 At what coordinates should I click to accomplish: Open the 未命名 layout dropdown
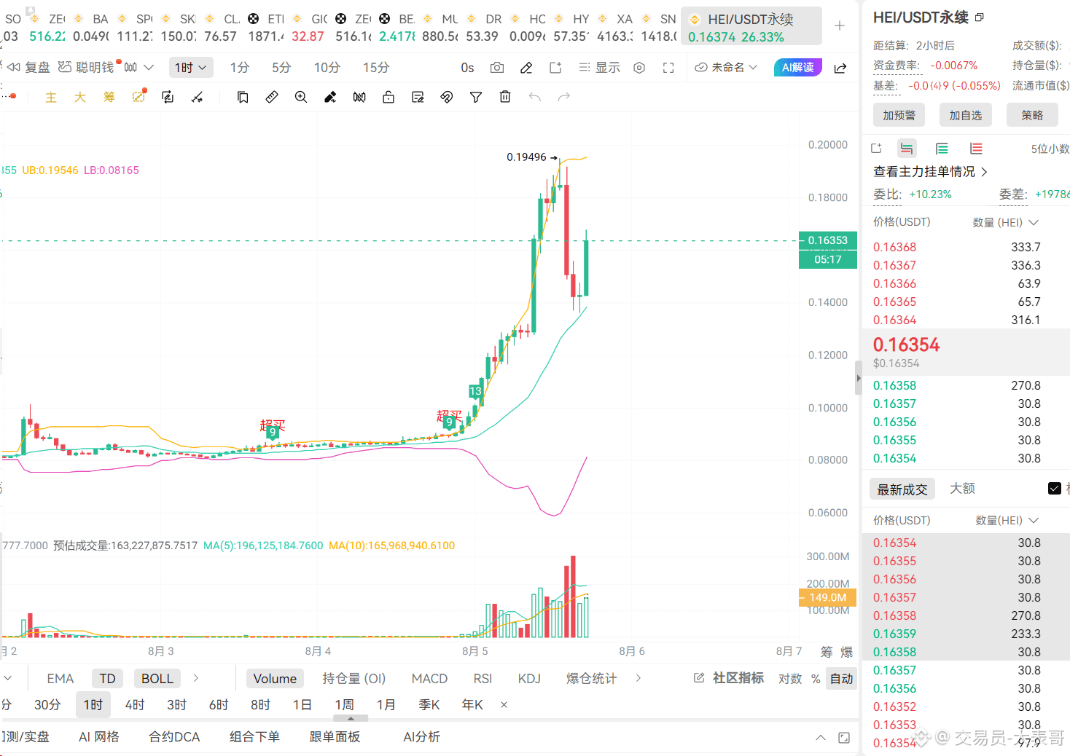pos(726,68)
